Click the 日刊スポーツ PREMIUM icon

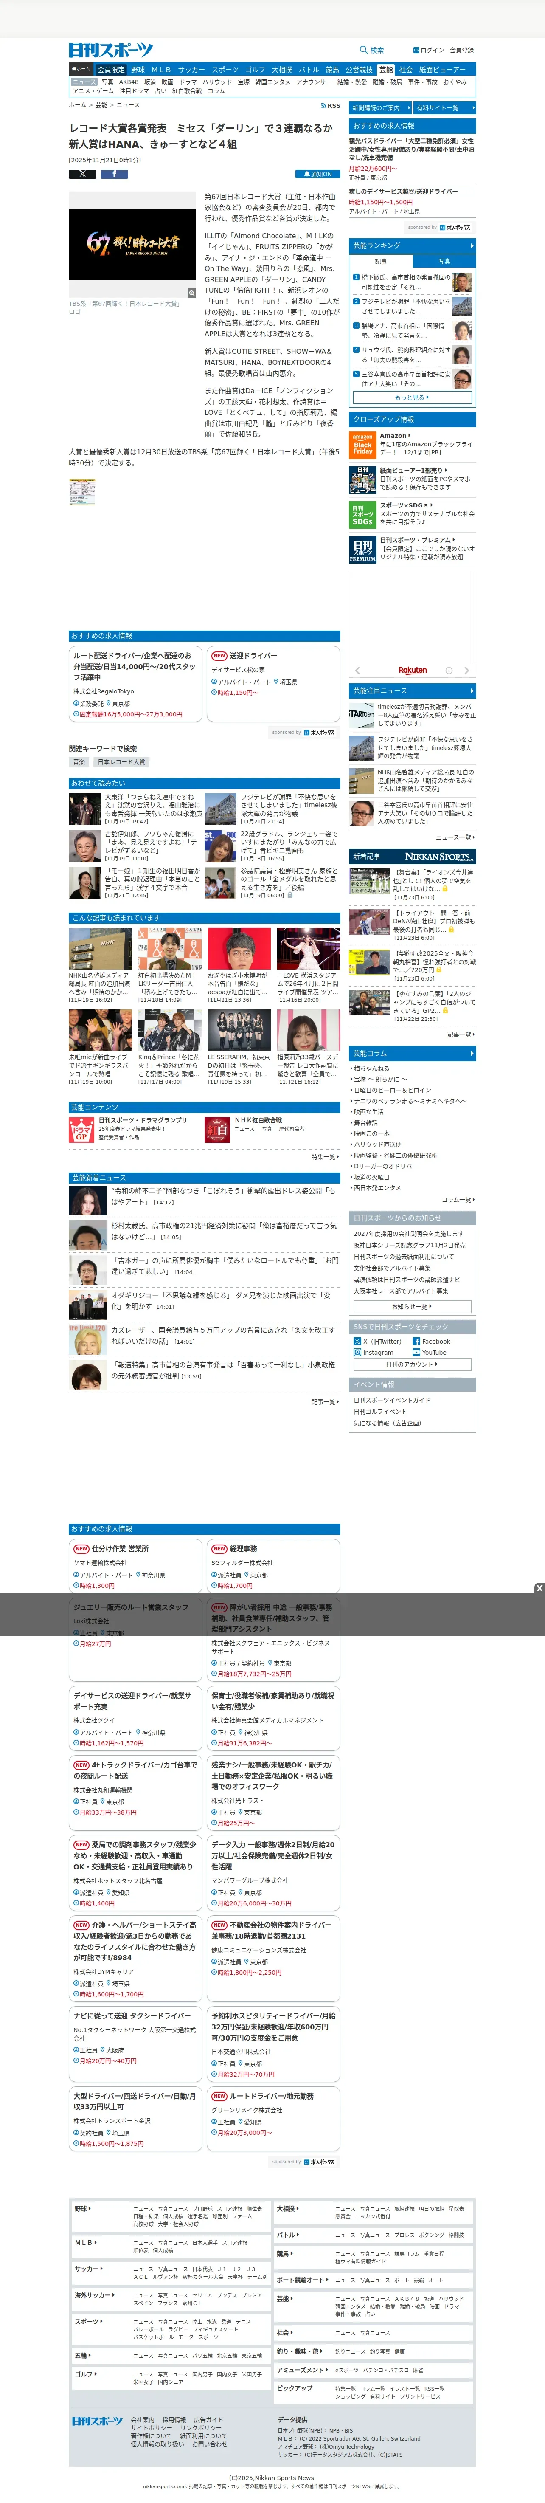click(x=362, y=549)
